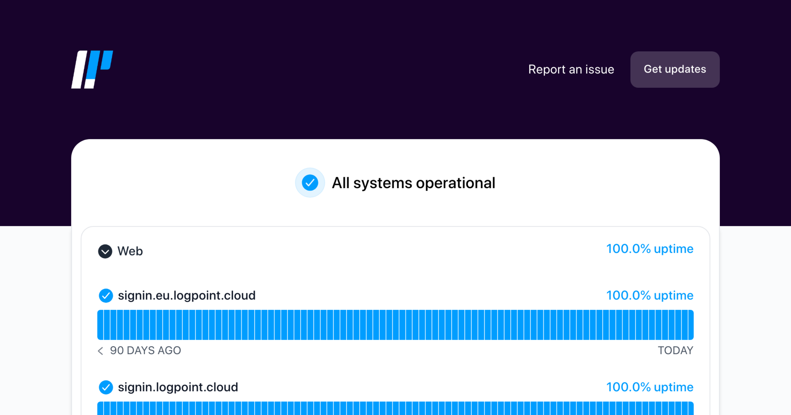Screen dimensions: 791x415
Task: Click last day bar of signin.eu uptime
Action: pyautogui.click(x=690, y=325)
